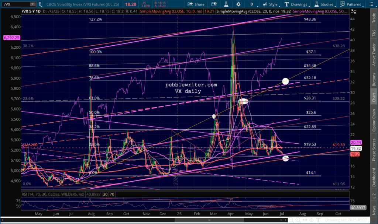
Task: Click the zoom in magnifier icon
Action: point(298,220)
